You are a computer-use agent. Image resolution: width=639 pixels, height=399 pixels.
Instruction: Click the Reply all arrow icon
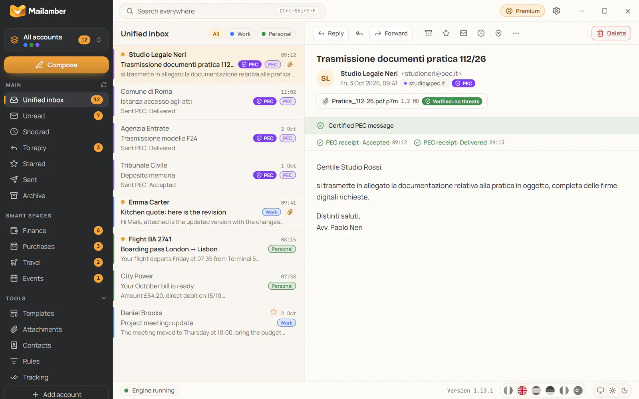point(359,34)
